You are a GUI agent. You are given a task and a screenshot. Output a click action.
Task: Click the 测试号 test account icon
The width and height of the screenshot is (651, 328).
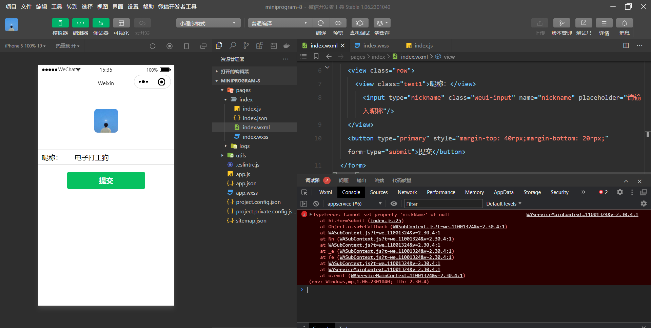tap(584, 23)
